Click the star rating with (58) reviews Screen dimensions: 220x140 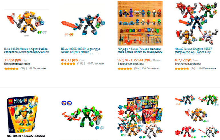coord(125,69)
